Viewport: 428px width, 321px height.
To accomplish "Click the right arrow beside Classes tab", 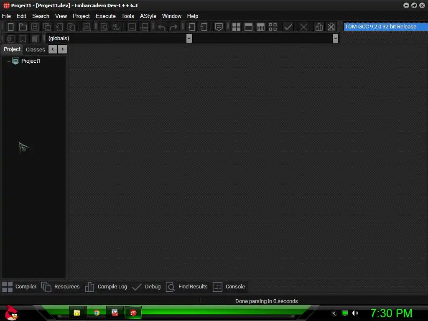I will coord(62,49).
